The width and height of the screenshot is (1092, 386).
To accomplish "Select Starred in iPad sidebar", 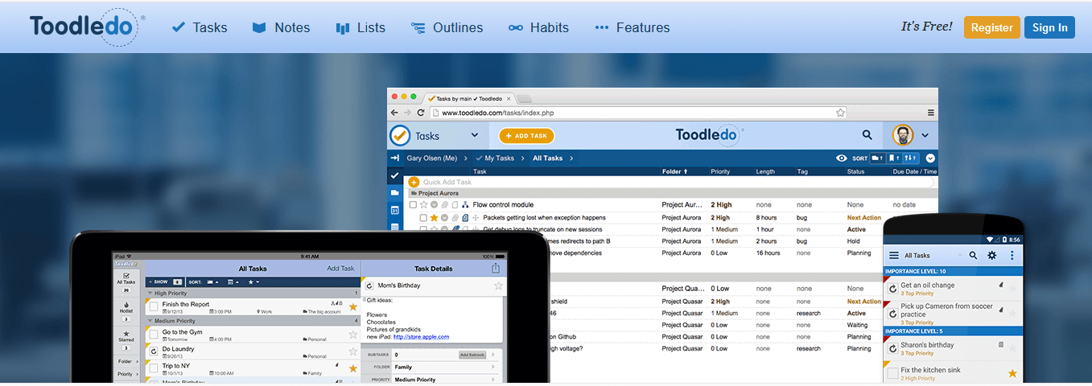I will [x=126, y=339].
